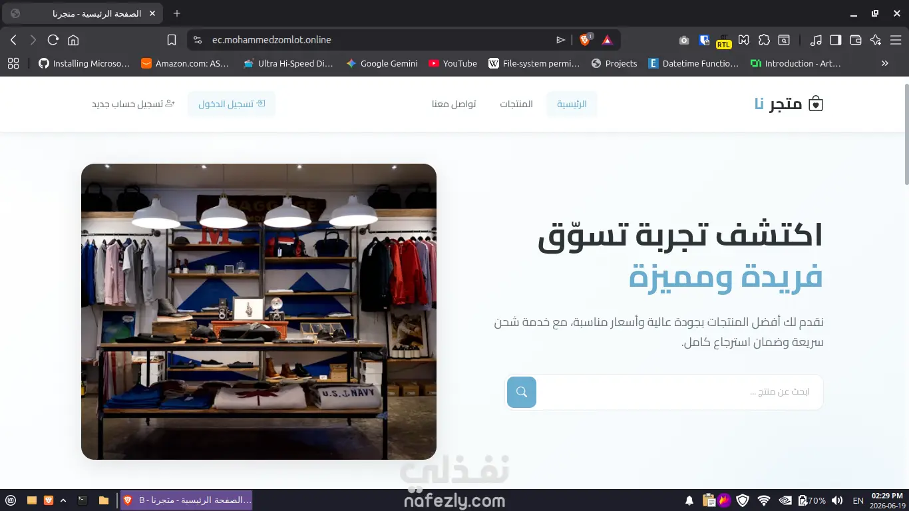The width and height of the screenshot is (909, 511).
Task: Show more bookmarks with the double chevron
Action: click(x=885, y=63)
